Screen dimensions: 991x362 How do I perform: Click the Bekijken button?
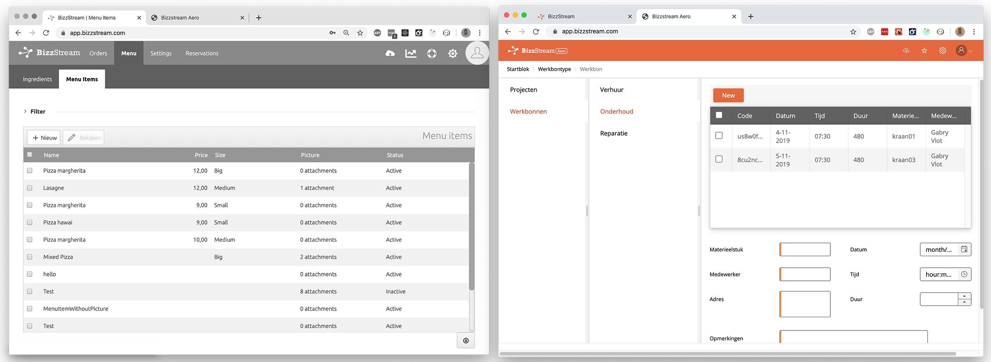(x=83, y=137)
